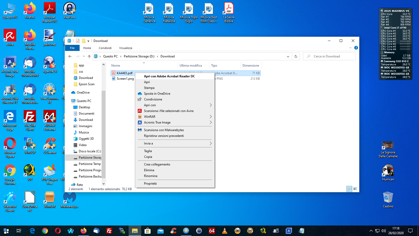Image resolution: width=419 pixels, height=236 pixels.
Task: Expand the ribbon with the chevron
Action: 350,48
